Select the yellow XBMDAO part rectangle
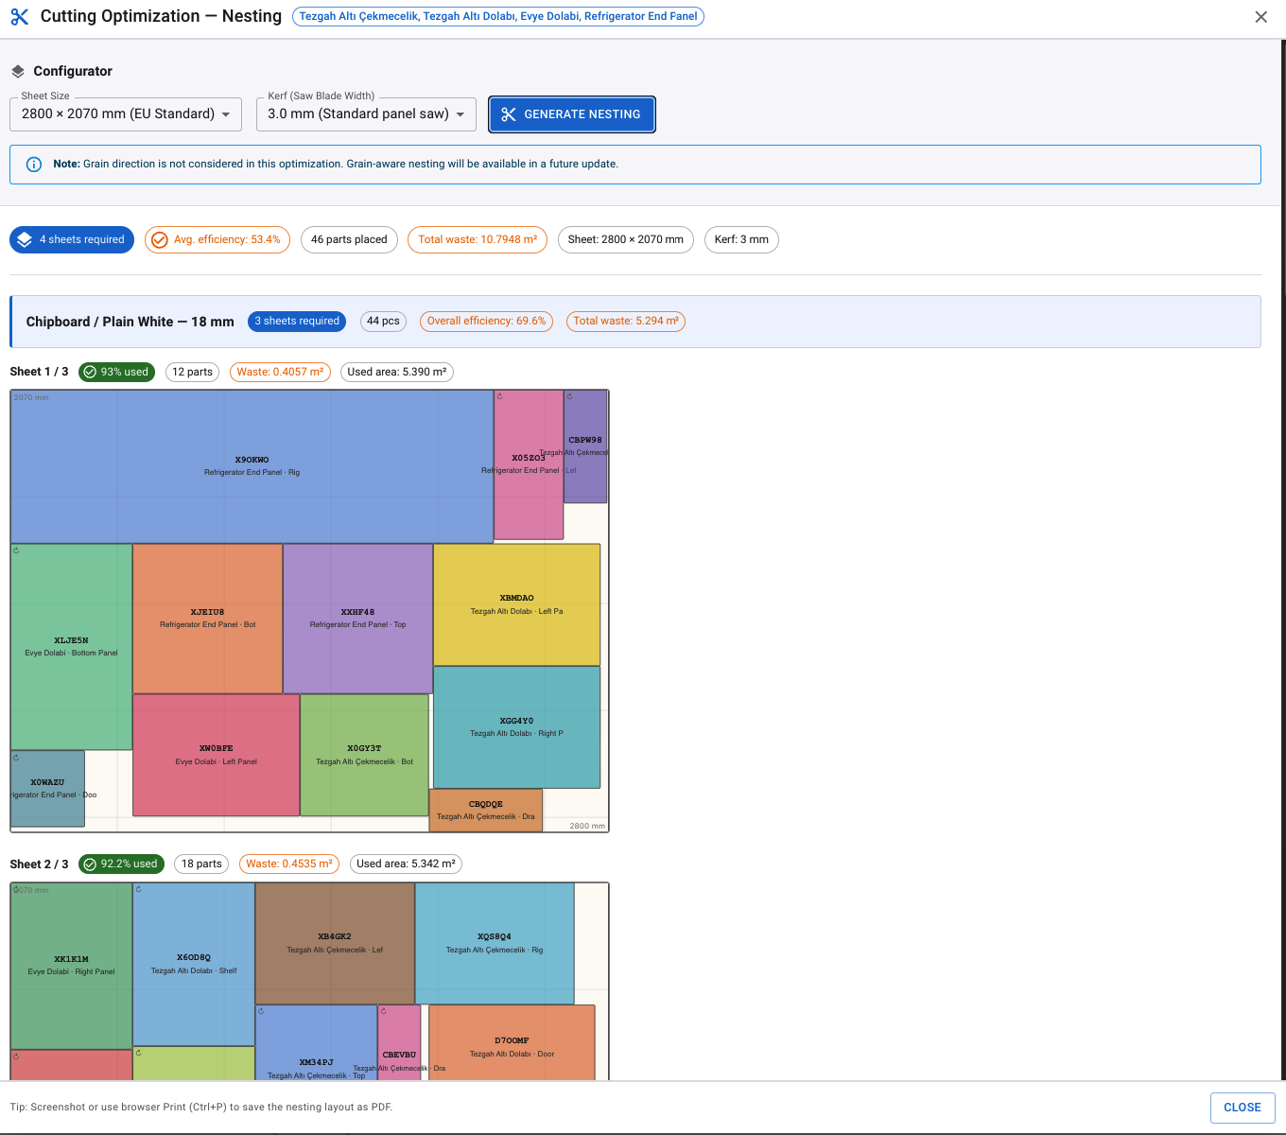The width and height of the screenshot is (1286, 1135). point(517,605)
